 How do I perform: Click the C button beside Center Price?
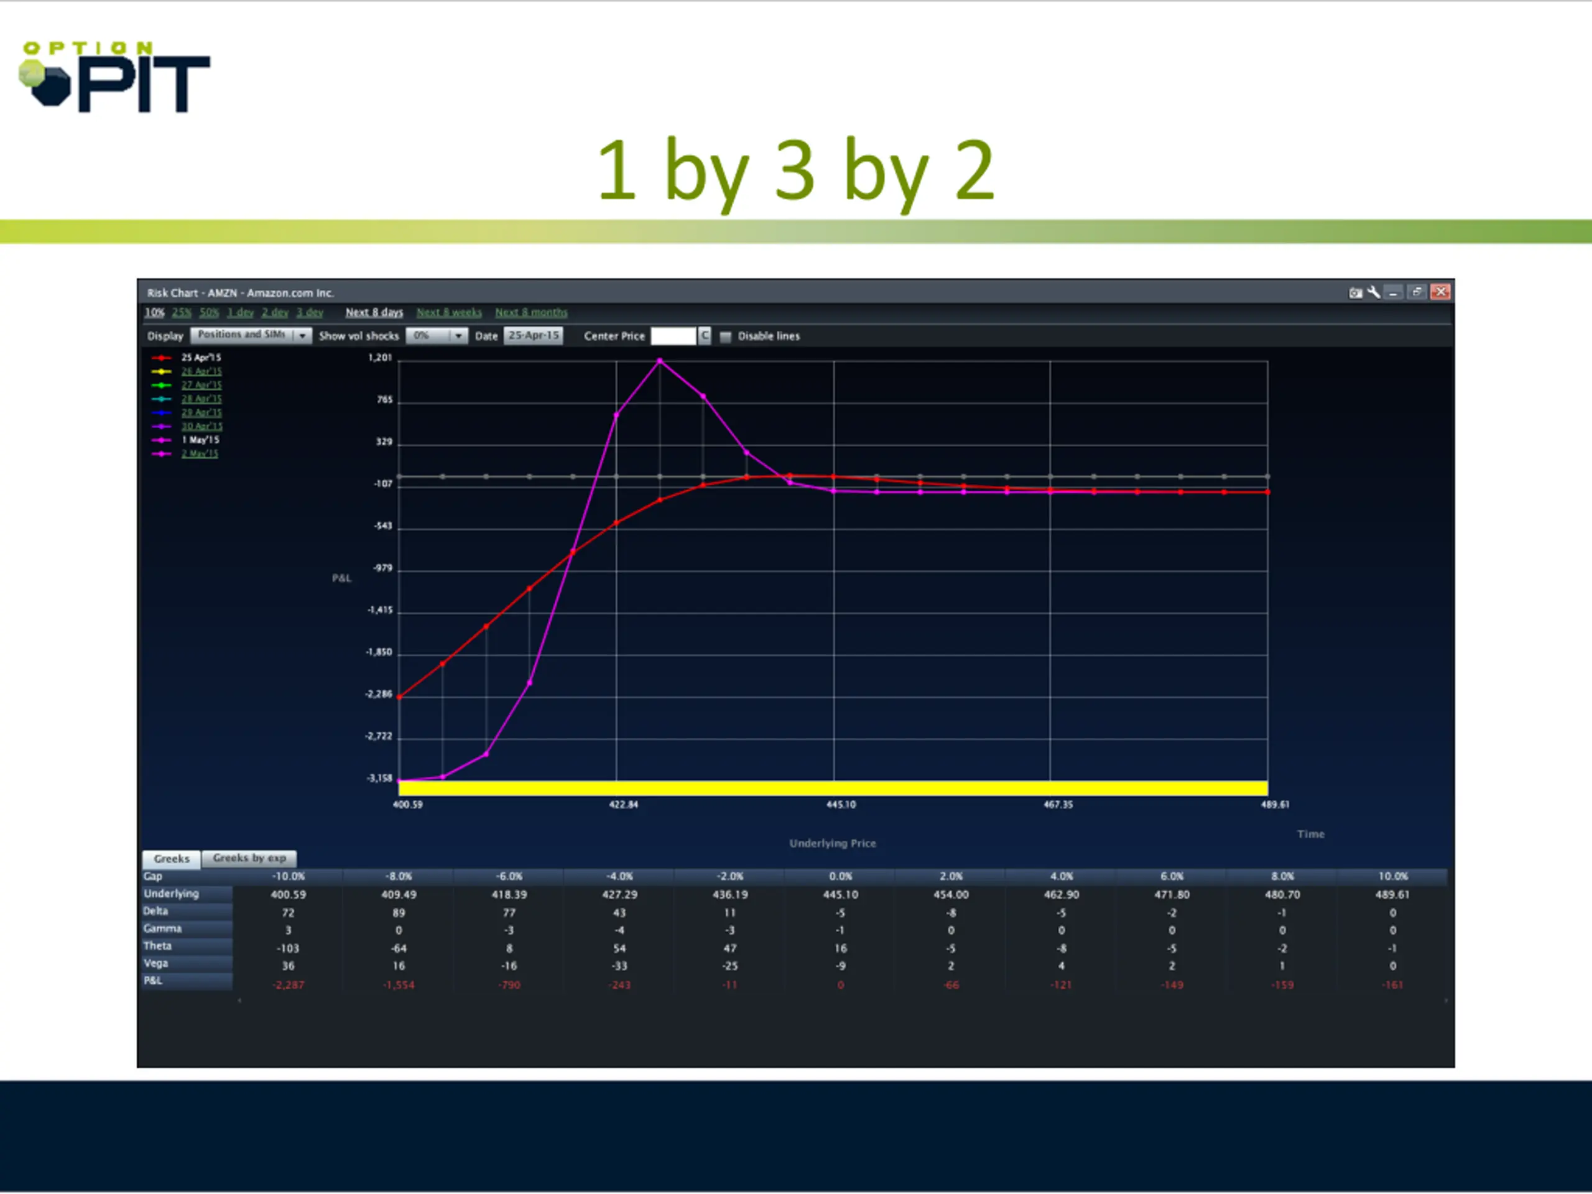point(705,335)
